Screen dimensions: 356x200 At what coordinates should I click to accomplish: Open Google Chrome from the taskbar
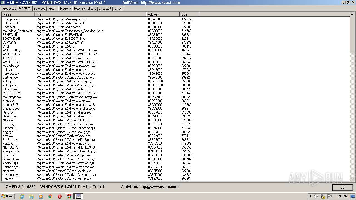click(x=50, y=196)
